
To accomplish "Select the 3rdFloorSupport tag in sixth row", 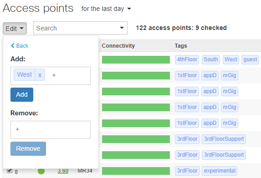I will tap(224, 139).
